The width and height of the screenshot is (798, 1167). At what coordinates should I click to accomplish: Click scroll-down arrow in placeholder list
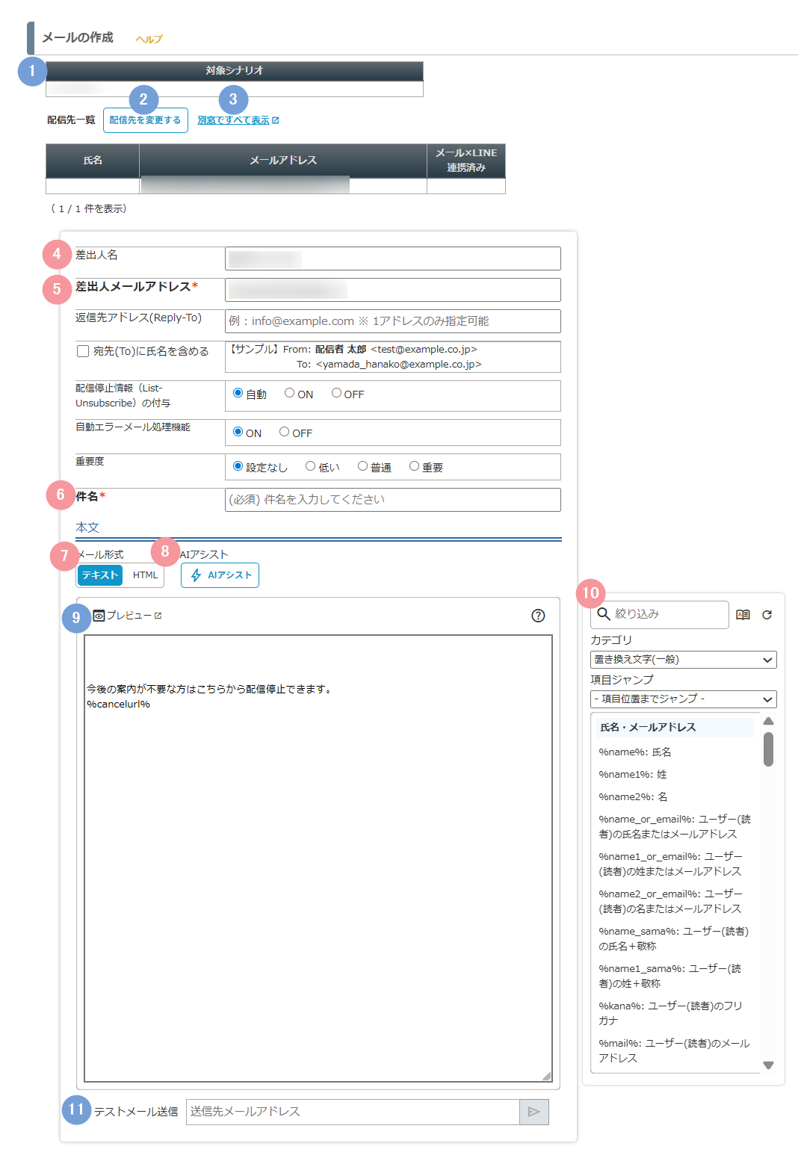768,1065
